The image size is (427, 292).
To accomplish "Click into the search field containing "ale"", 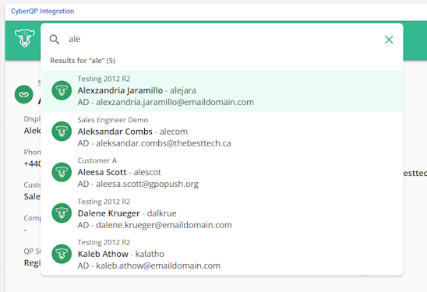I will [224, 39].
